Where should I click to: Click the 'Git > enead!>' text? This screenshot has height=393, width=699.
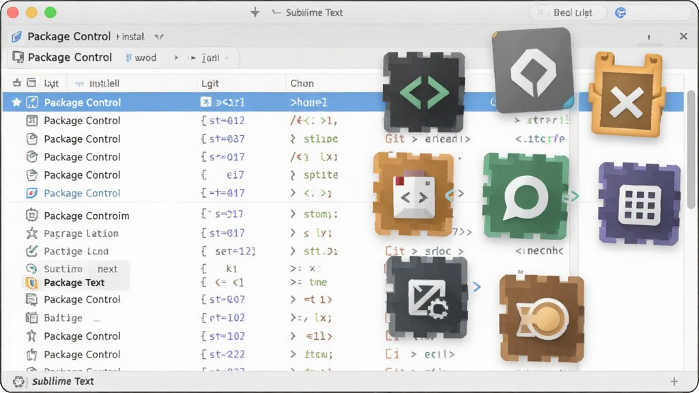(428, 139)
